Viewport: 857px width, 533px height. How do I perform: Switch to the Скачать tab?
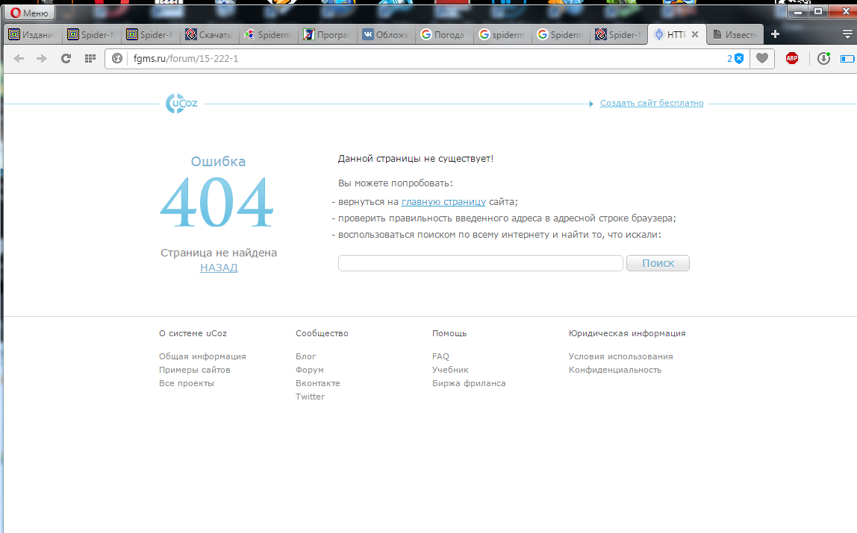[x=209, y=34]
